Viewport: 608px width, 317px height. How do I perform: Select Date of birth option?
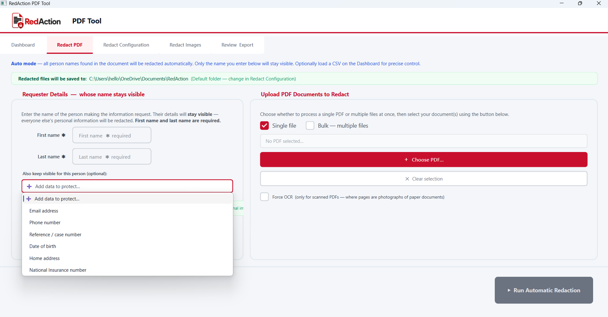(127, 246)
